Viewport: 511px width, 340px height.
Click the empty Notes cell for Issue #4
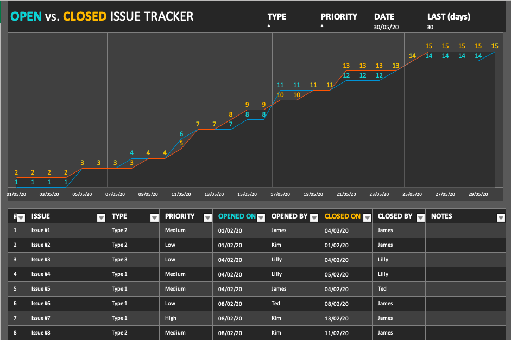coord(465,274)
